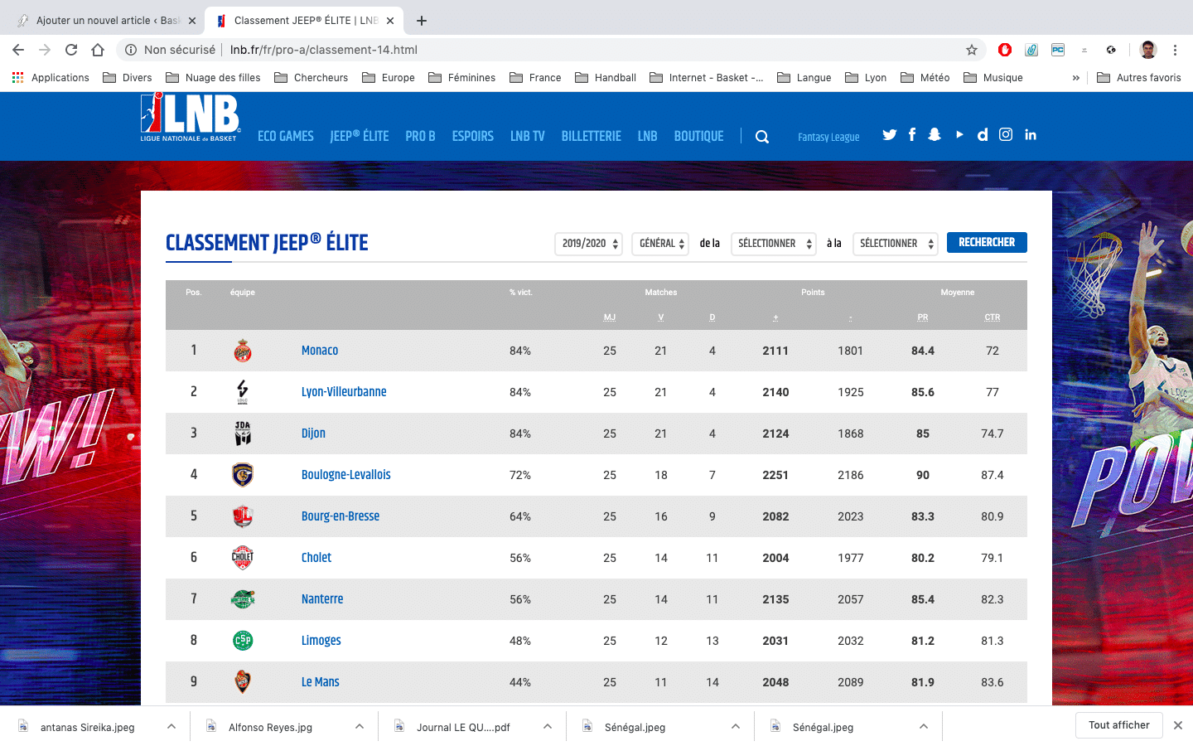The image size is (1193, 746).
Task: Bookmark this page with star icon
Action: 972,50
